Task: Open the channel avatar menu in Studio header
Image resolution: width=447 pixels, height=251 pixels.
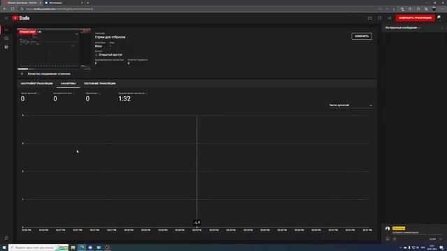Action: click(439, 18)
